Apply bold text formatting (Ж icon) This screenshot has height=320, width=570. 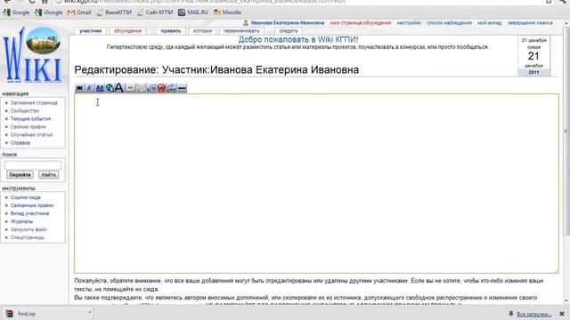tap(79, 88)
